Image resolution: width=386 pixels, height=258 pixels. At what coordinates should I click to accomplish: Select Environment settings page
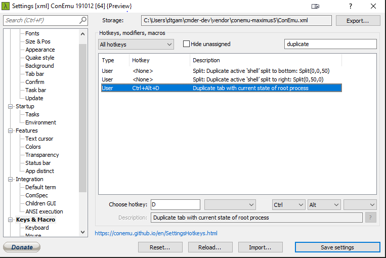pos(40,122)
